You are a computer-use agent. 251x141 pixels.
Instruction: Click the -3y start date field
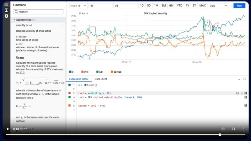(100, 6)
